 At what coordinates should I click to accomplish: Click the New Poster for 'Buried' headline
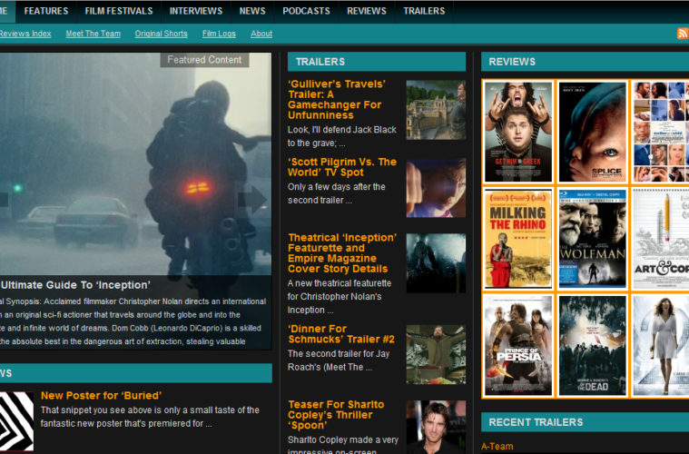101,395
